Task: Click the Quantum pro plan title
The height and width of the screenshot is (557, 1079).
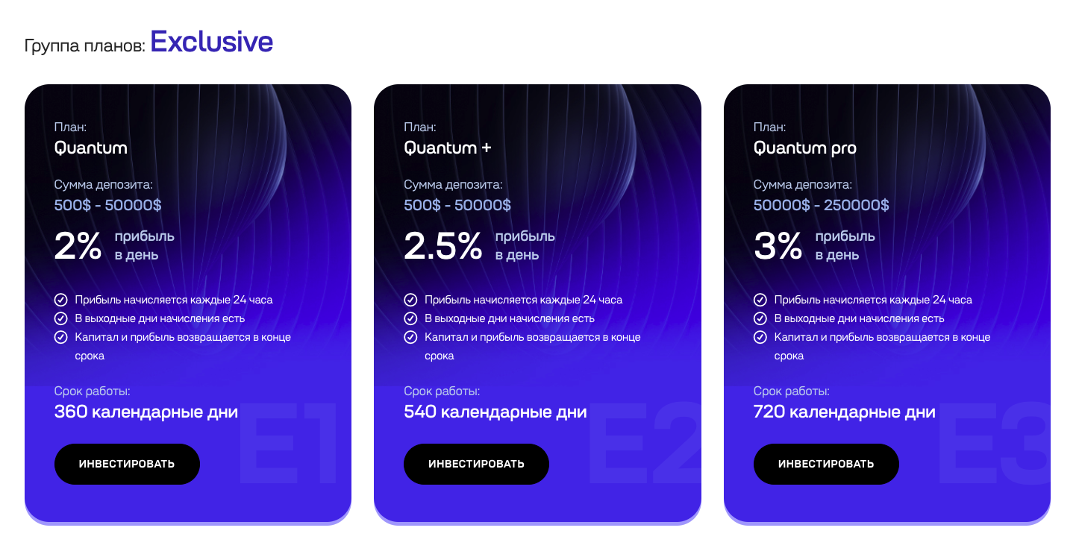Action: 805,148
